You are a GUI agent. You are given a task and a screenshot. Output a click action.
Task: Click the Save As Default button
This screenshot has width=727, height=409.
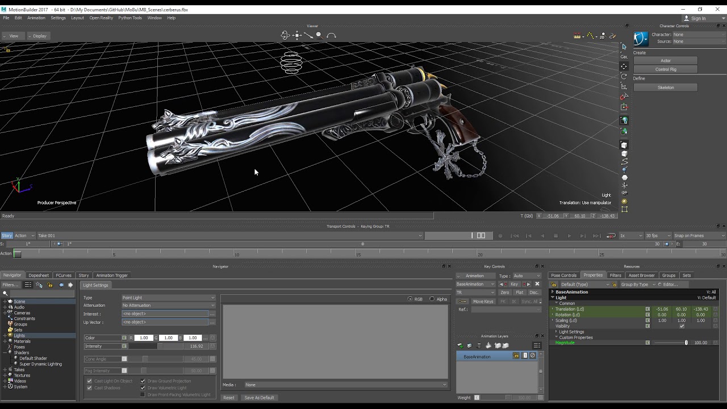coord(259,398)
